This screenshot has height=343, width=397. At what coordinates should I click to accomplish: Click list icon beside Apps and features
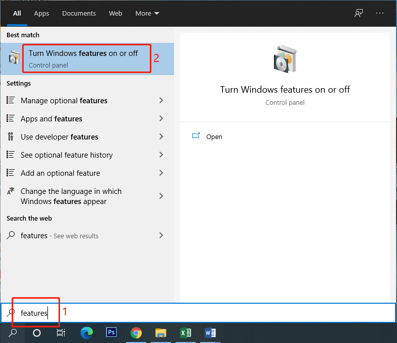(11, 118)
